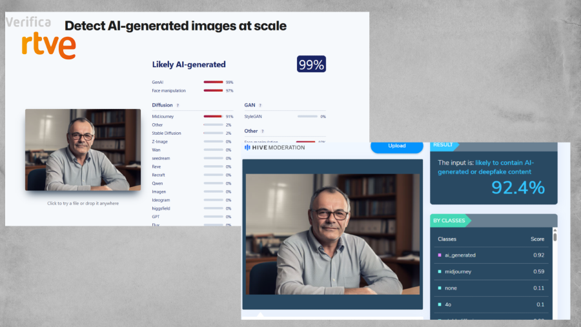The width and height of the screenshot is (581, 327).
Task: Click the MidJourney 91% progress bar
Action: (x=214, y=116)
